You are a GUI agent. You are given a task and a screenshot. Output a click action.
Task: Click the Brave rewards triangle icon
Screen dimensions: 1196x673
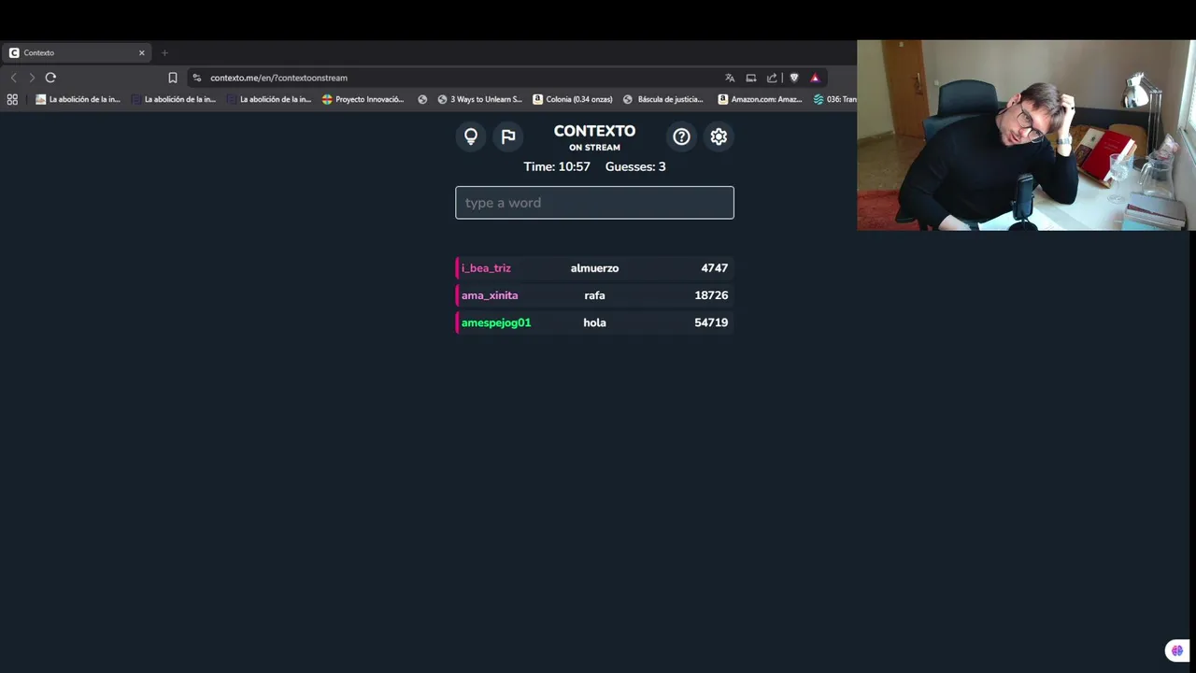click(815, 78)
